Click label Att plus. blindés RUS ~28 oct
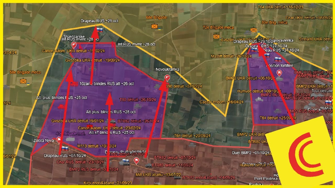Screen dimensions: 335x188 click(x=111, y=112)
